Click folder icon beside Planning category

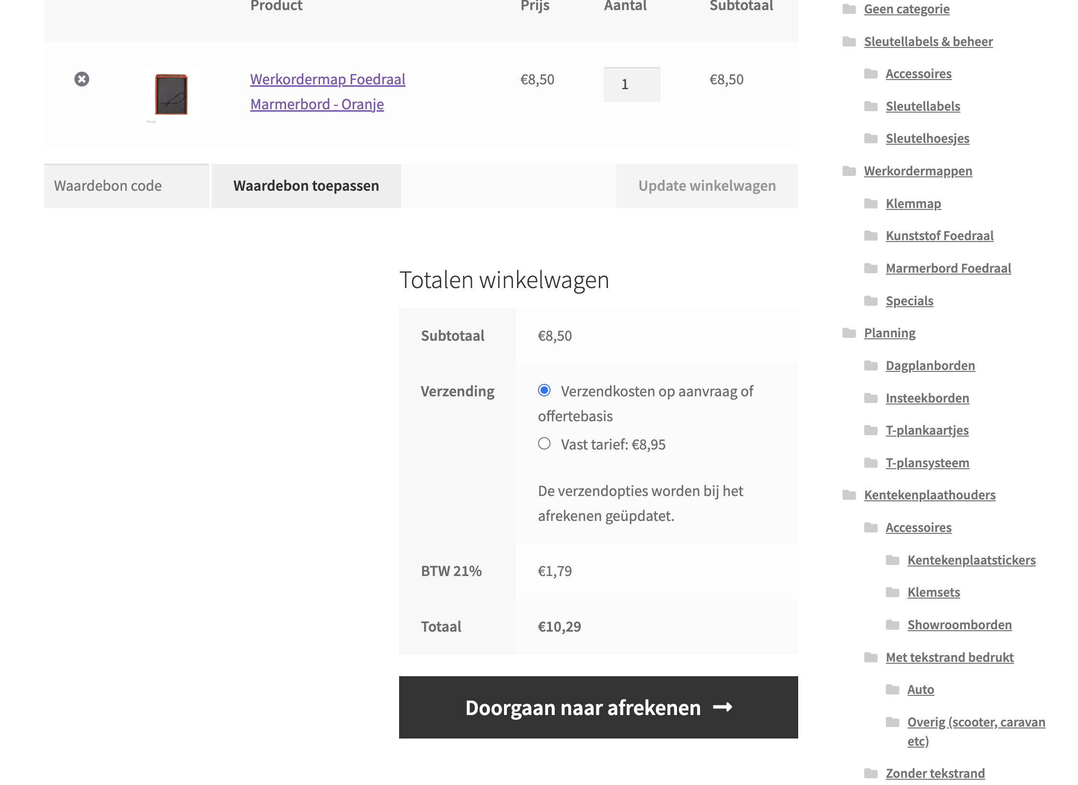pos(849,333)
